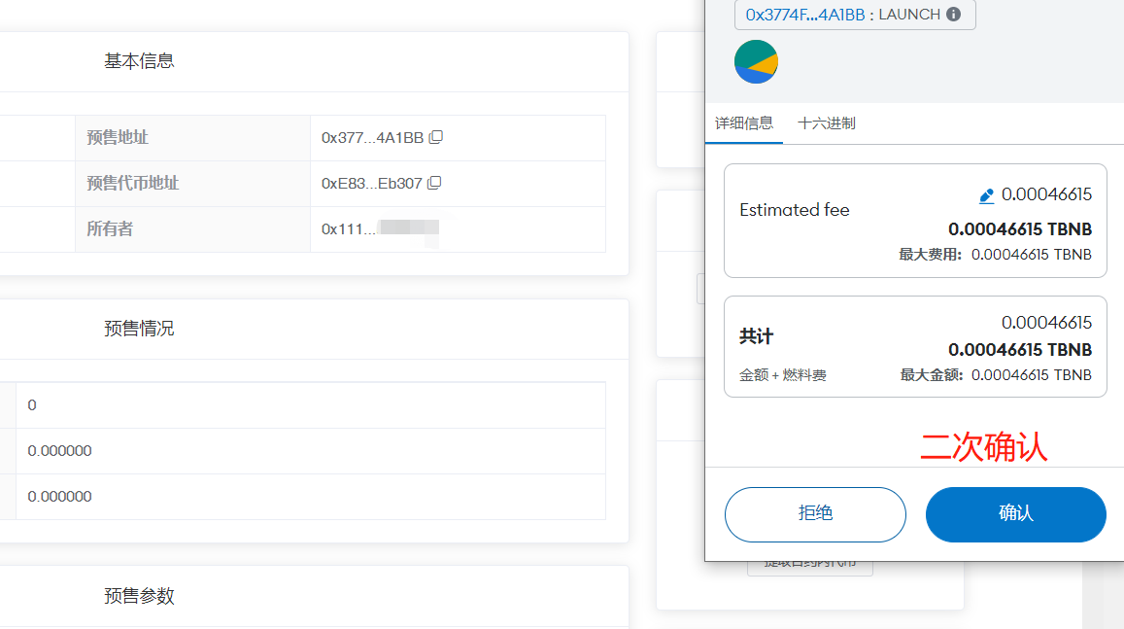Click the info icon next to LAUNCH
Screen dimensions: 1124x629
(x=953, y=15)
